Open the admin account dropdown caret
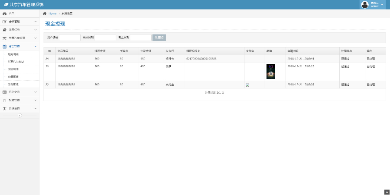The width and height of the screenshot is (390, 195). tap(382, 5)
